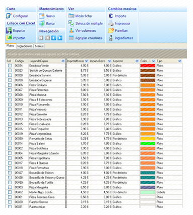193x215 pixels.
Task: Click the purple swatch for Pizza Margarita
Action: tap(148, 187)
